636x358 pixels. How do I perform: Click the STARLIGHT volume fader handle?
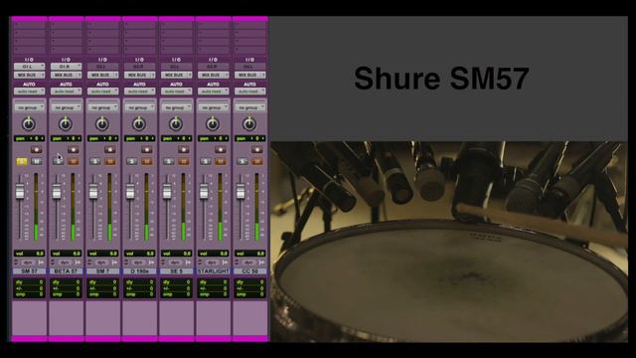point(204,192)
